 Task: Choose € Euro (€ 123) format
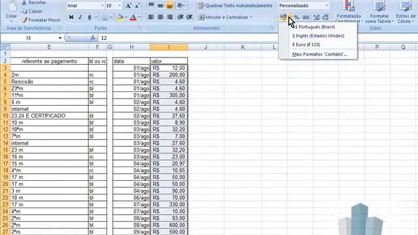click(318, 45)
